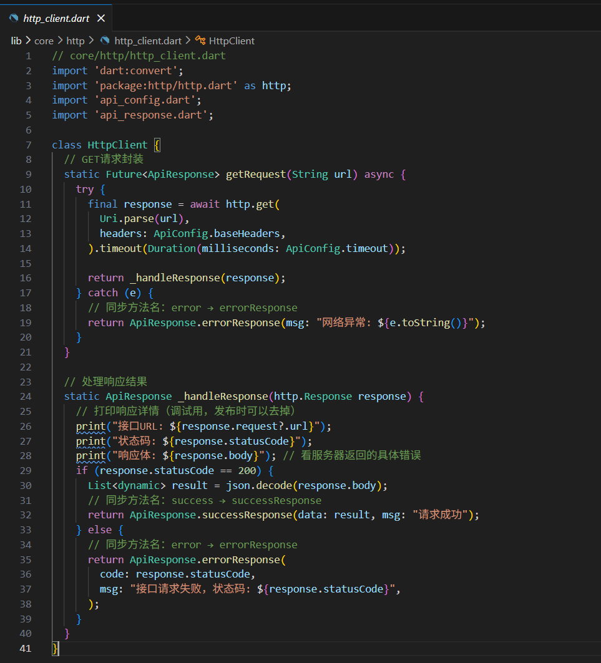Click print statement with 接口URL
This screenshot has height=663, width=601.
(203, 426)
